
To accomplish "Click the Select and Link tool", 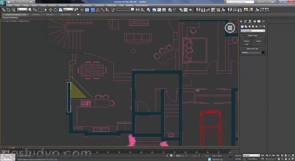I will pyautogui.click(x=4, y=10).
